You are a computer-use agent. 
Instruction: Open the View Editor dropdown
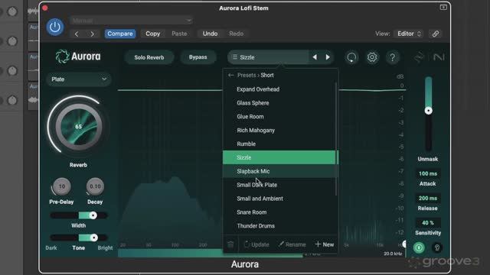click(409, 34)
